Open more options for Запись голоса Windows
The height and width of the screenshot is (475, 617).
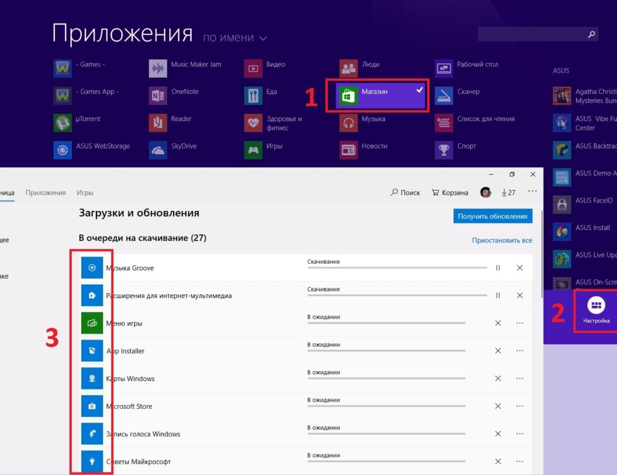(520, 433)
